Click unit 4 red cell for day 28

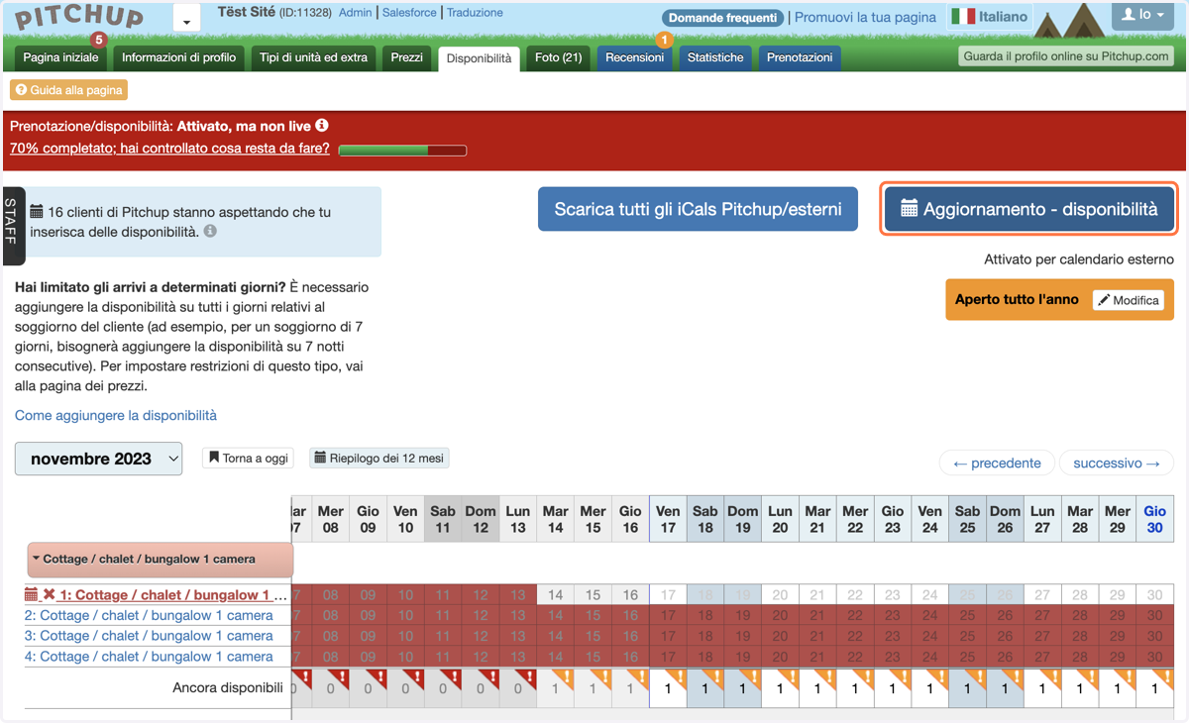(x=1080, y=657)
